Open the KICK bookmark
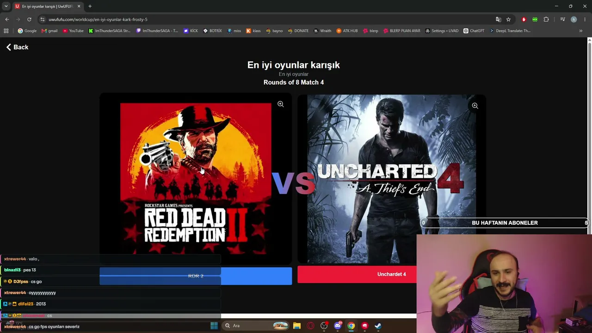This screenshot has height=333, width=592. pyautogui.click(x=191, y=31)
